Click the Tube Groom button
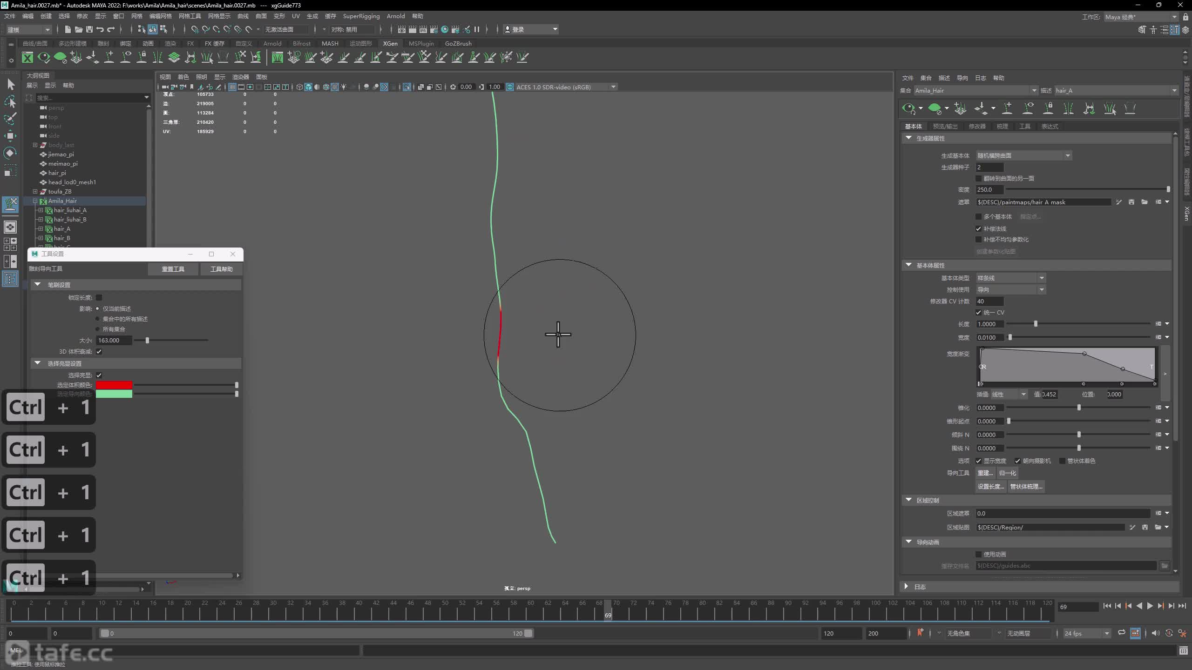 (1026, 486)
